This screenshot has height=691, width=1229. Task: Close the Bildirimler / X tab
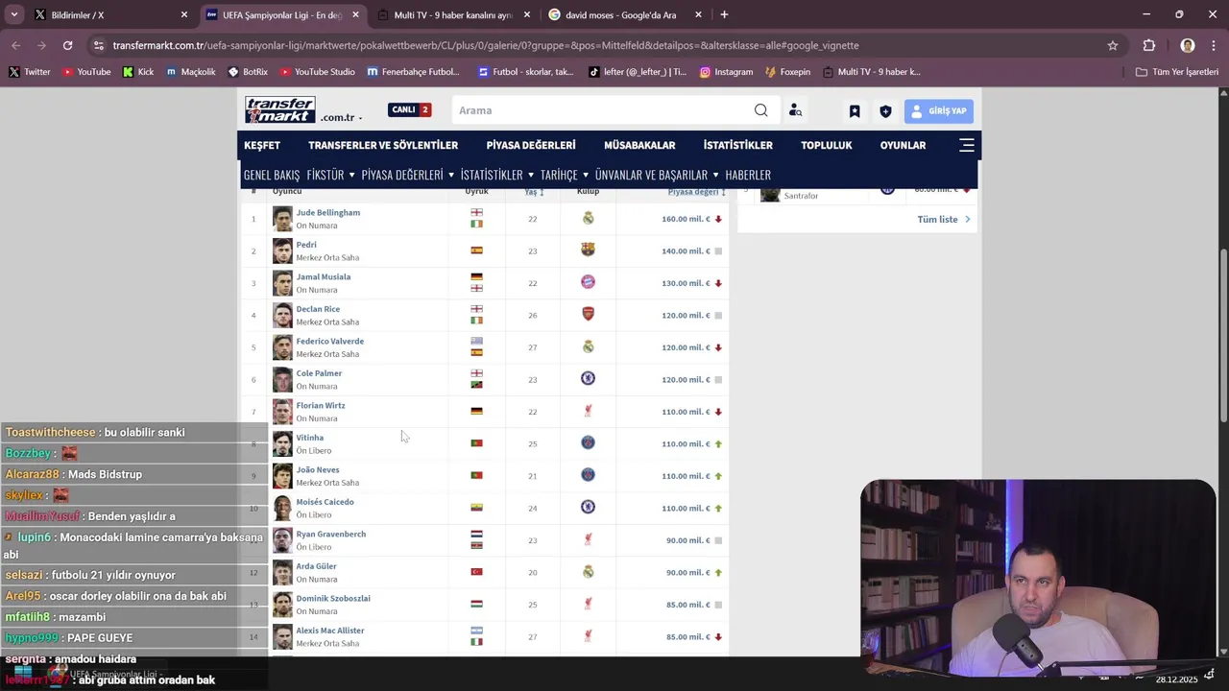tap(184, 14)
